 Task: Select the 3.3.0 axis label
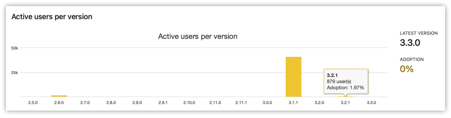(372, 103)
